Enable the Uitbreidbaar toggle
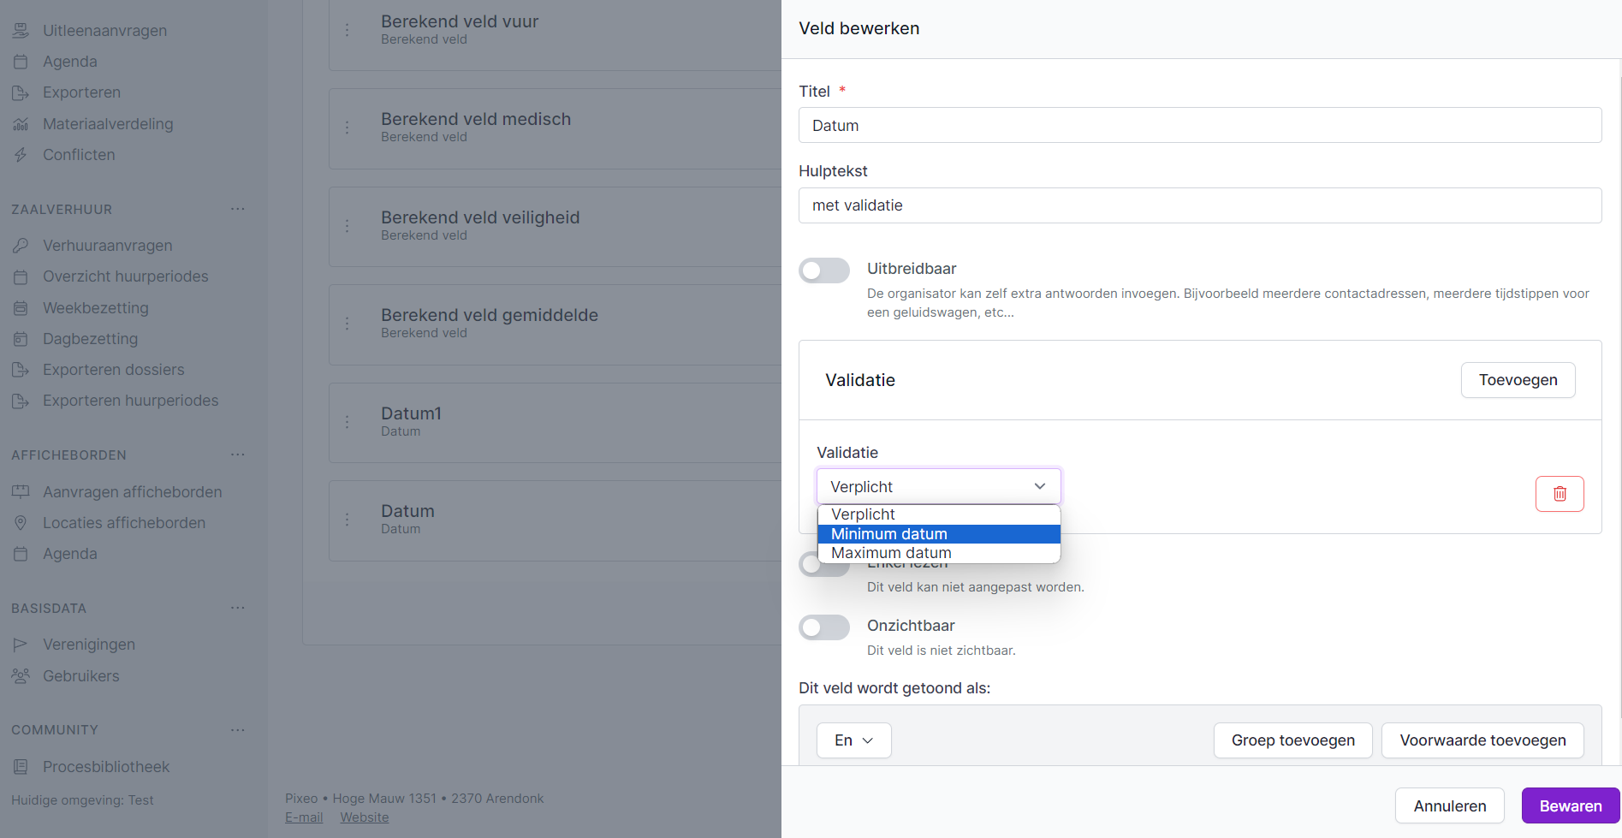1622x838 pixels. pos(823,270)
